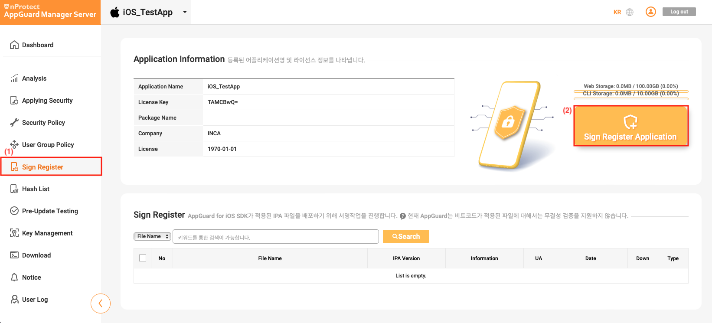This screenshot has height=323, width=712.
Task: Click the Key Management icon
Action: click(x=14, y=233)
